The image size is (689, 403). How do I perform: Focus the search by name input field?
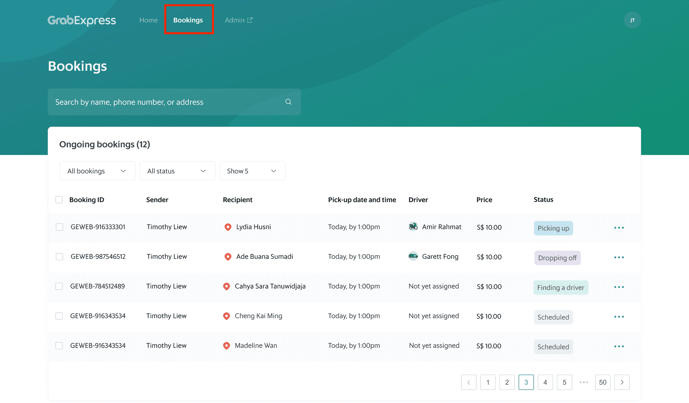[x=174, y=102]
